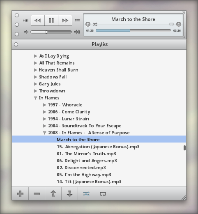Toggle shuffle in the bottom toolbar

point(86,193)
